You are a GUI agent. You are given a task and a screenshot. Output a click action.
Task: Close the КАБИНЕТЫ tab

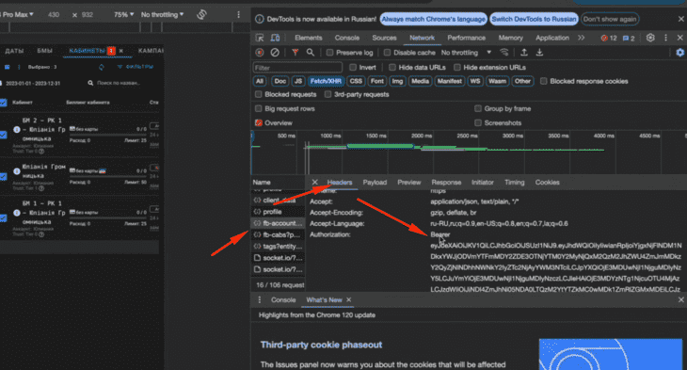pos(120,51)
